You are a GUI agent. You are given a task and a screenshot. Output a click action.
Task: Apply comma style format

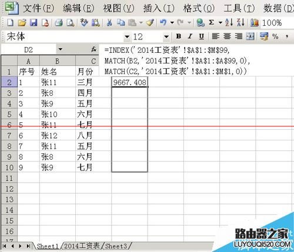[287, 36]
